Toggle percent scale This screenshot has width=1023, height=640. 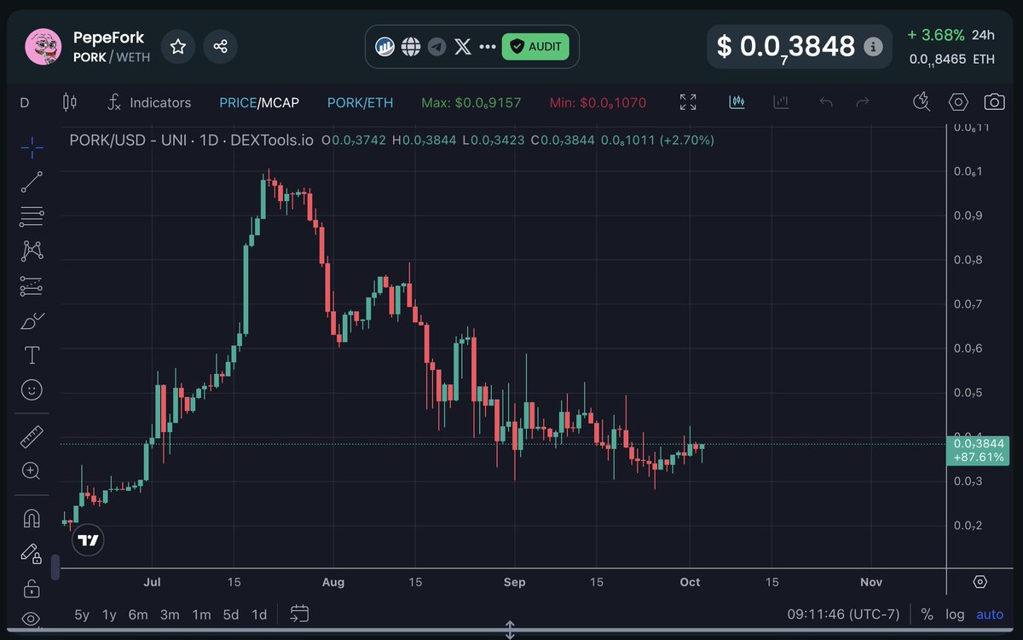pyautogui.click(x=927, y=614)
